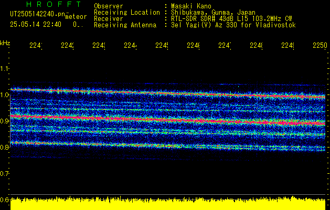Click the date stamp 25.05.14 22:40
Screen dimensions: 330x210
click(36, 25)
